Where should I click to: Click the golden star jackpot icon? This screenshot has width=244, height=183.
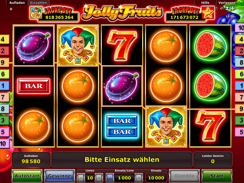(208, 13)
